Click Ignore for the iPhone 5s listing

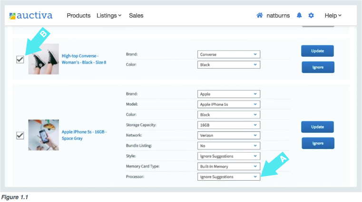[x=318, y=143]
